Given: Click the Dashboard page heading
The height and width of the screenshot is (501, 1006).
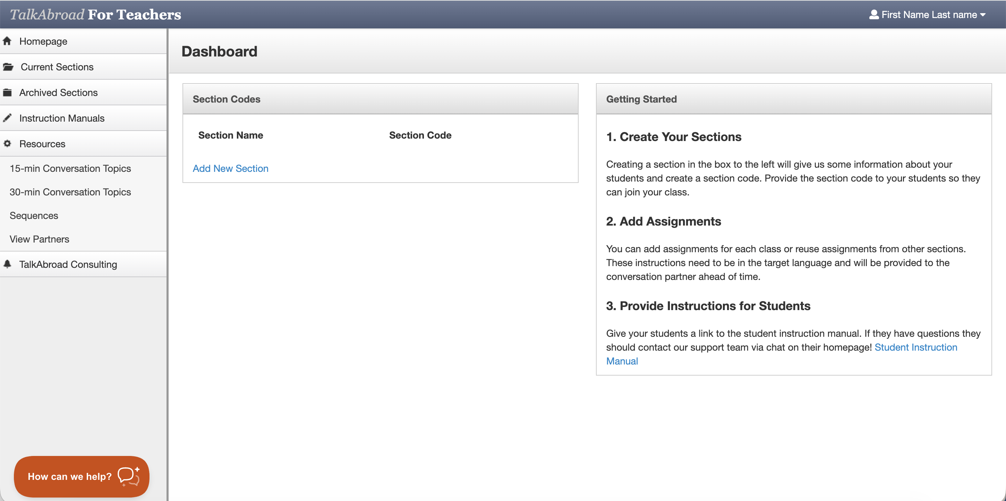Looking at the screenshot, I should click(x=220, y=51).
